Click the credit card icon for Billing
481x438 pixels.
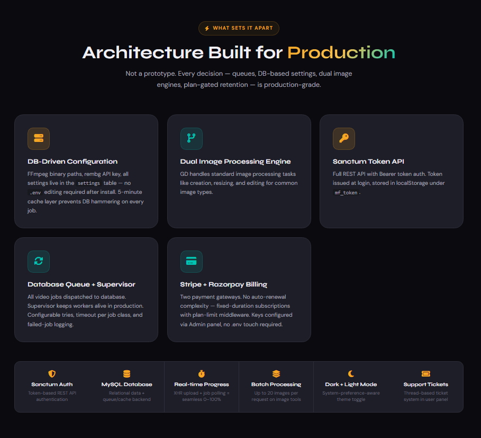191,262
